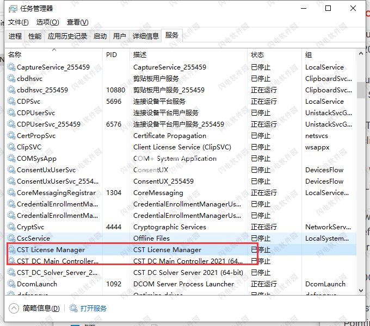Click the 剪贴板用户服务_255459 description
Image resolution: width=370 pixels, height=326 pixels.
tap(169, 90)
